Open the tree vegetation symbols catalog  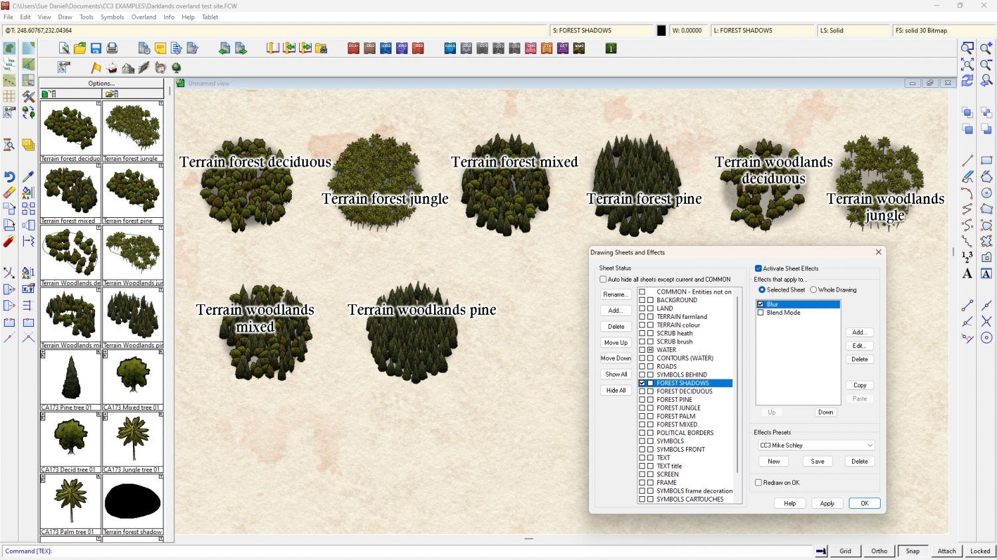(x=176, y=67)
